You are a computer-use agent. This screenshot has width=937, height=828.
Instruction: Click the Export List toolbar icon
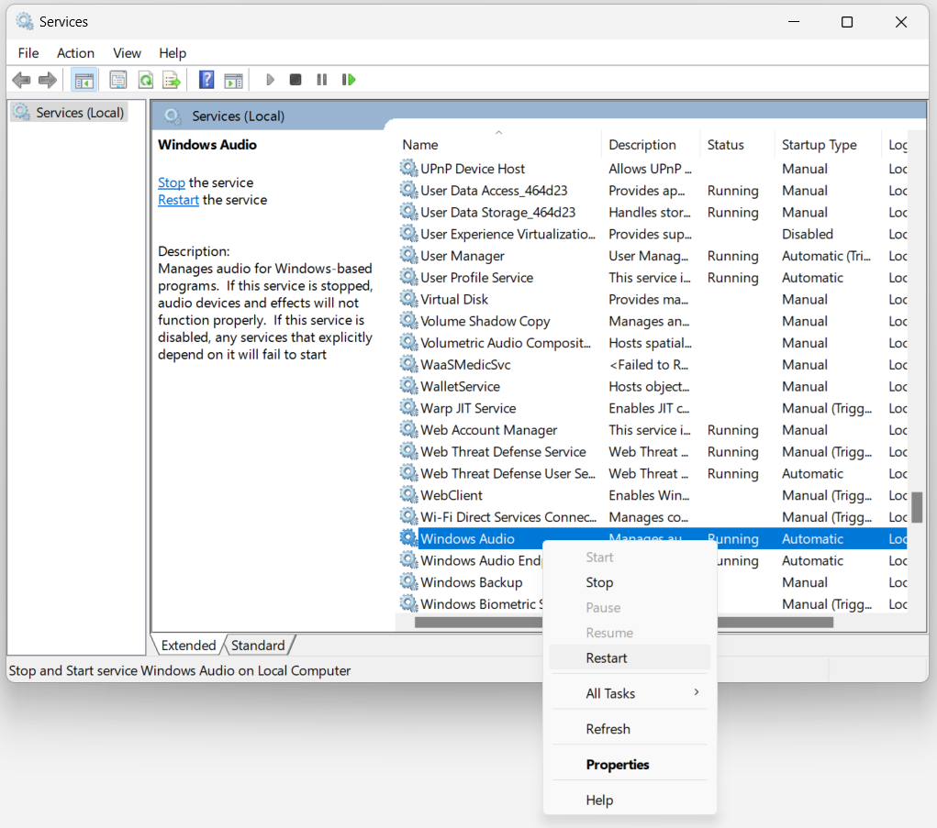[x=171, y=80]
